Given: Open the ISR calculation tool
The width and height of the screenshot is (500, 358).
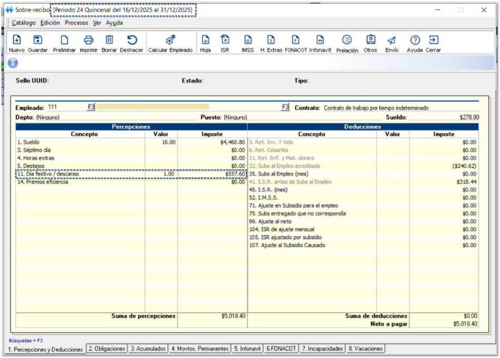Looking at the screenshot, I should coord(225,43).
